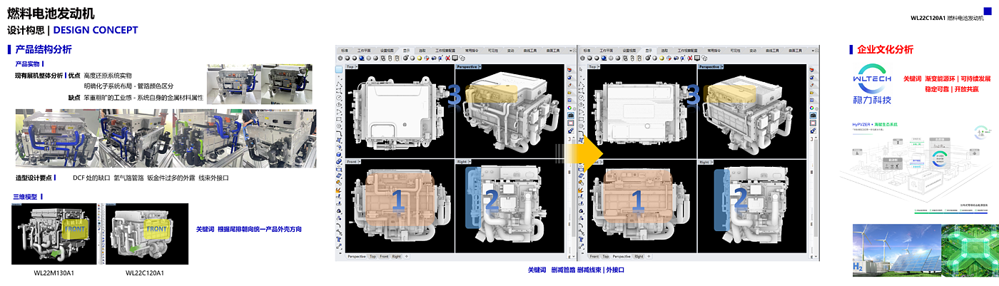Viewport: 999px width, 286px height.
Task: Open the 曲面工具 tab in right Rhino window
Action: (796, 51)
